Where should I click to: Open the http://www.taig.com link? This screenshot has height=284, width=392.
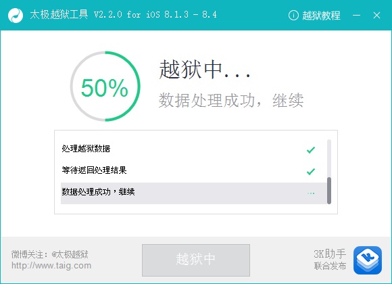pos(51,266)
